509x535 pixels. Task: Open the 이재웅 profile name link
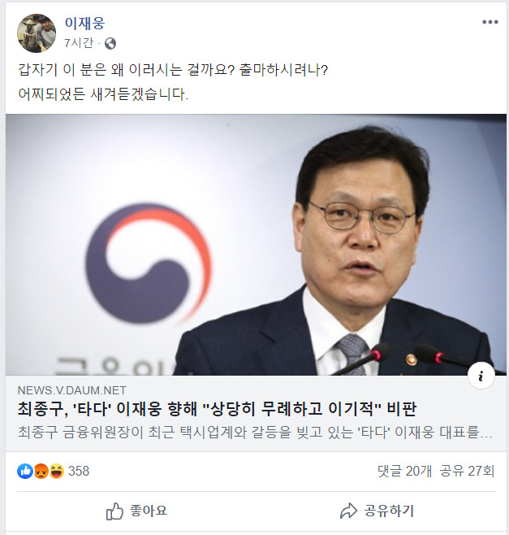[x=84, y=24]
